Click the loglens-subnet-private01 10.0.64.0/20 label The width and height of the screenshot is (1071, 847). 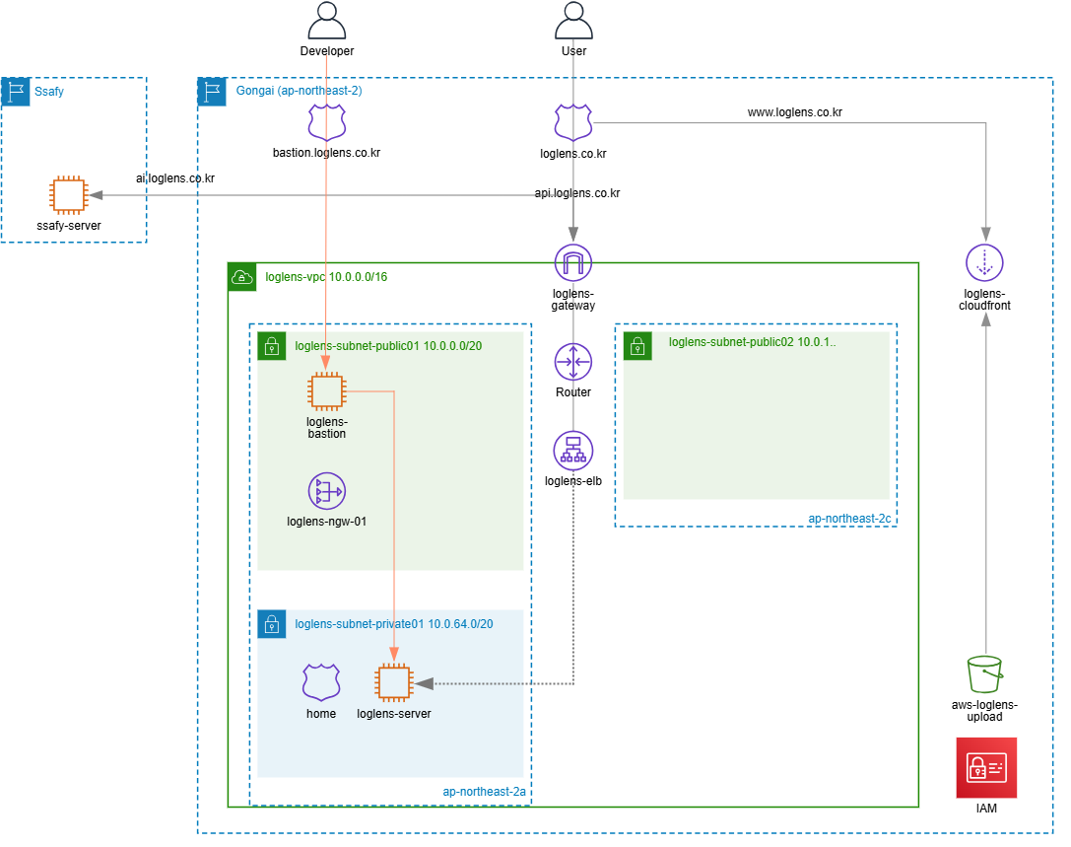tap(393, 624)
